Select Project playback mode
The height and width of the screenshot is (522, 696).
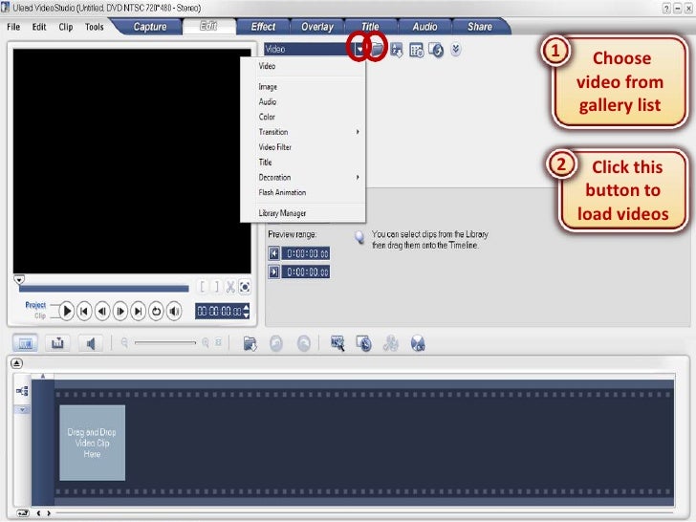pyautogui.click(x=35, y=305)
